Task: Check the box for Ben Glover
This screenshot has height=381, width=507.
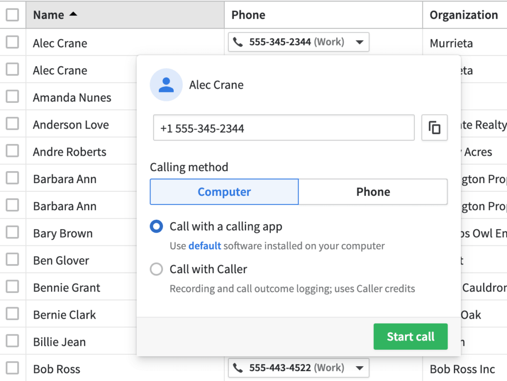Action: tap(12, 259)
